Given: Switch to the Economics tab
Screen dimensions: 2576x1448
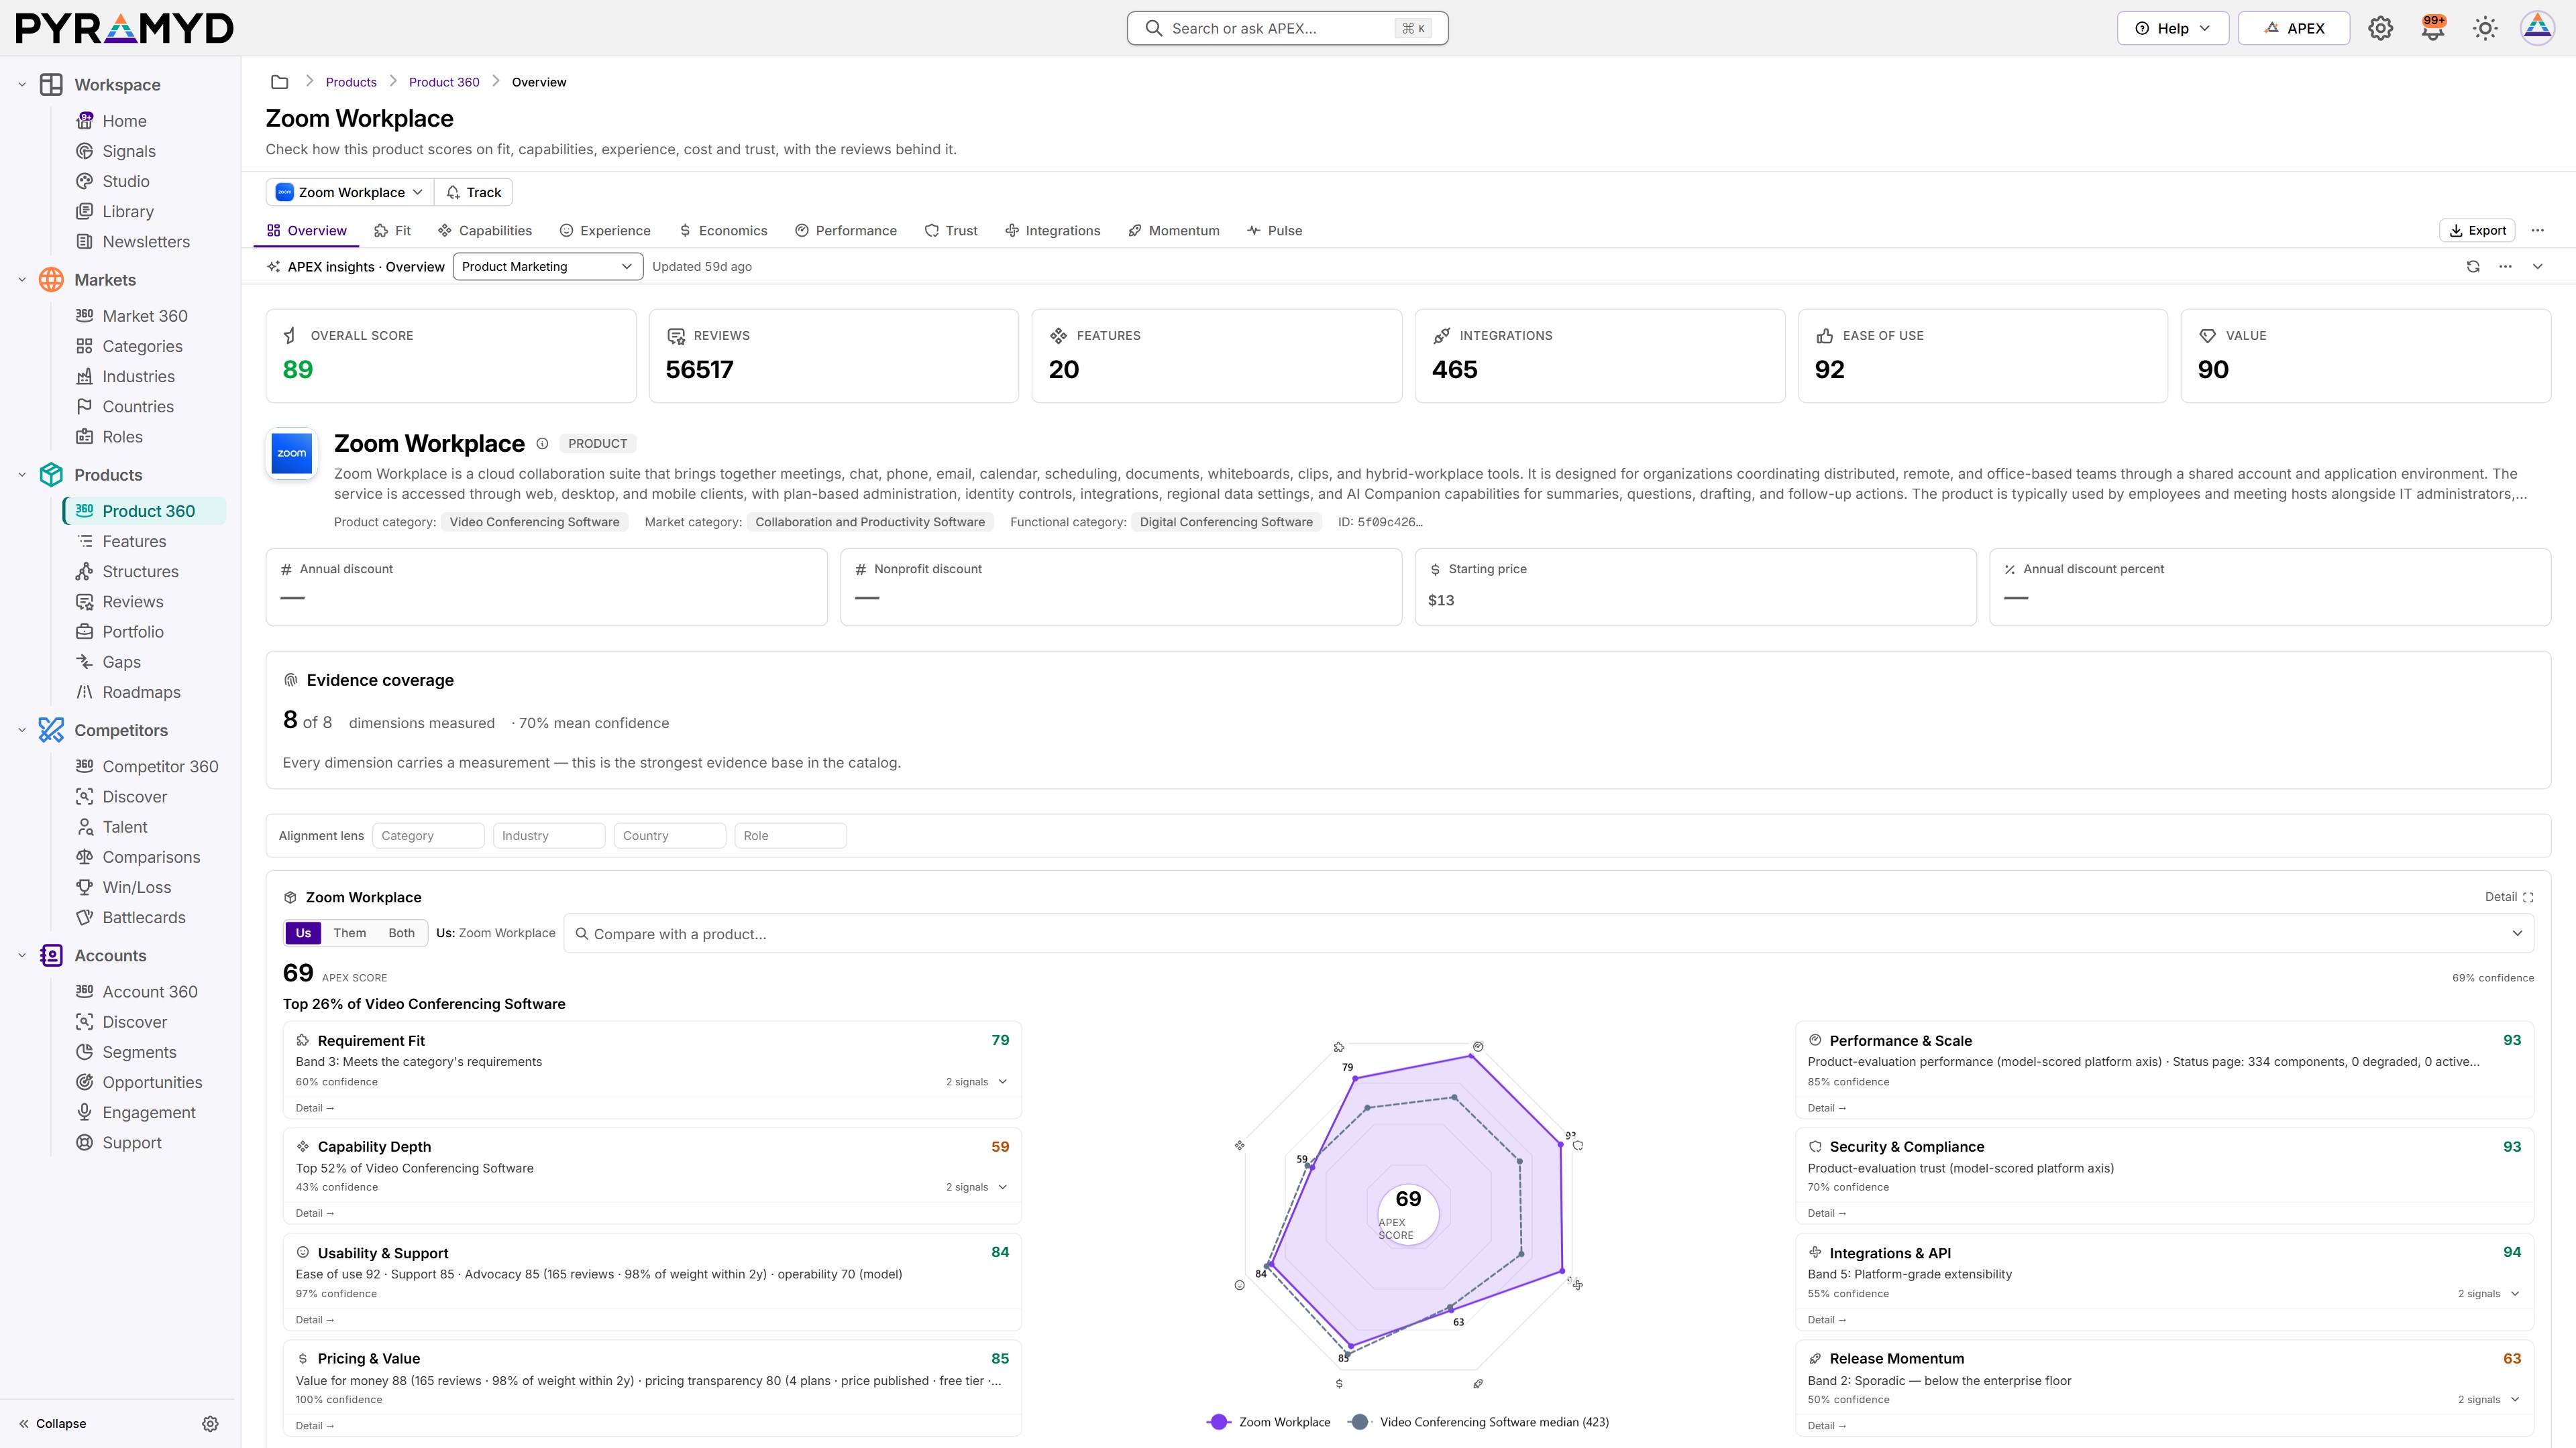Looking at the screenshot, I should (723, 231).
